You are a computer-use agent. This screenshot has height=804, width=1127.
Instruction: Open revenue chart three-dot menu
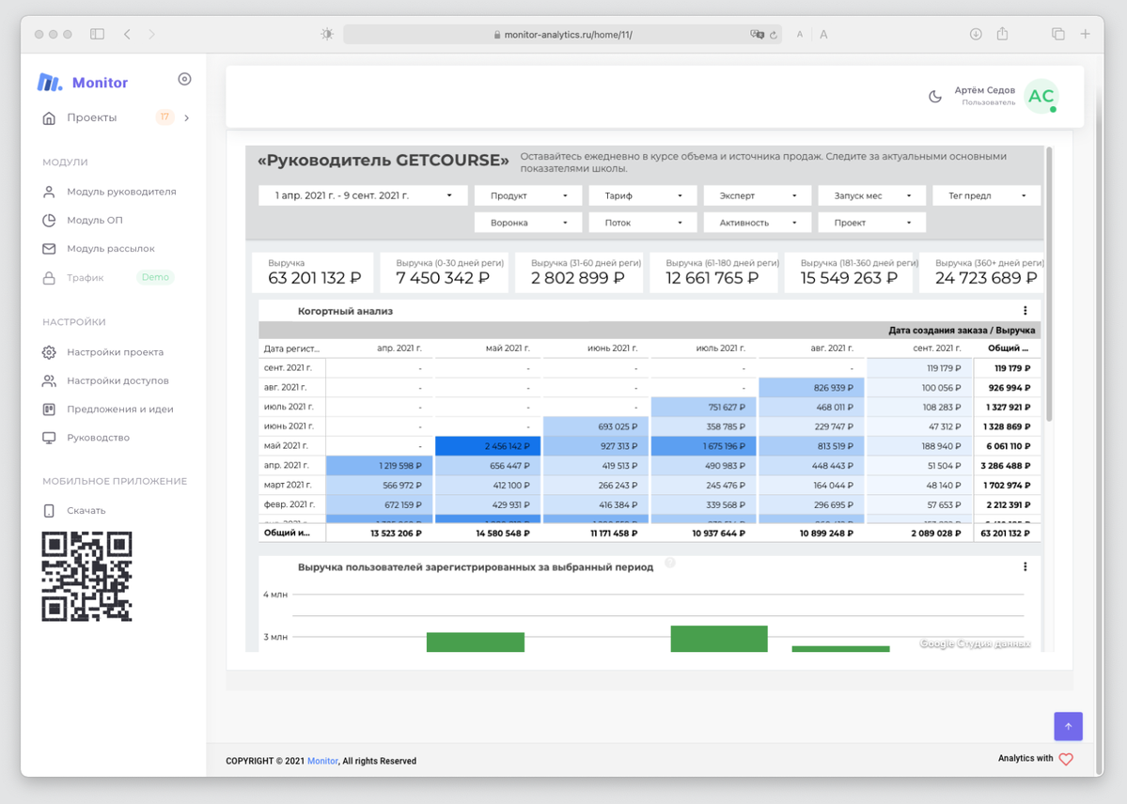tap(1025, 567)
